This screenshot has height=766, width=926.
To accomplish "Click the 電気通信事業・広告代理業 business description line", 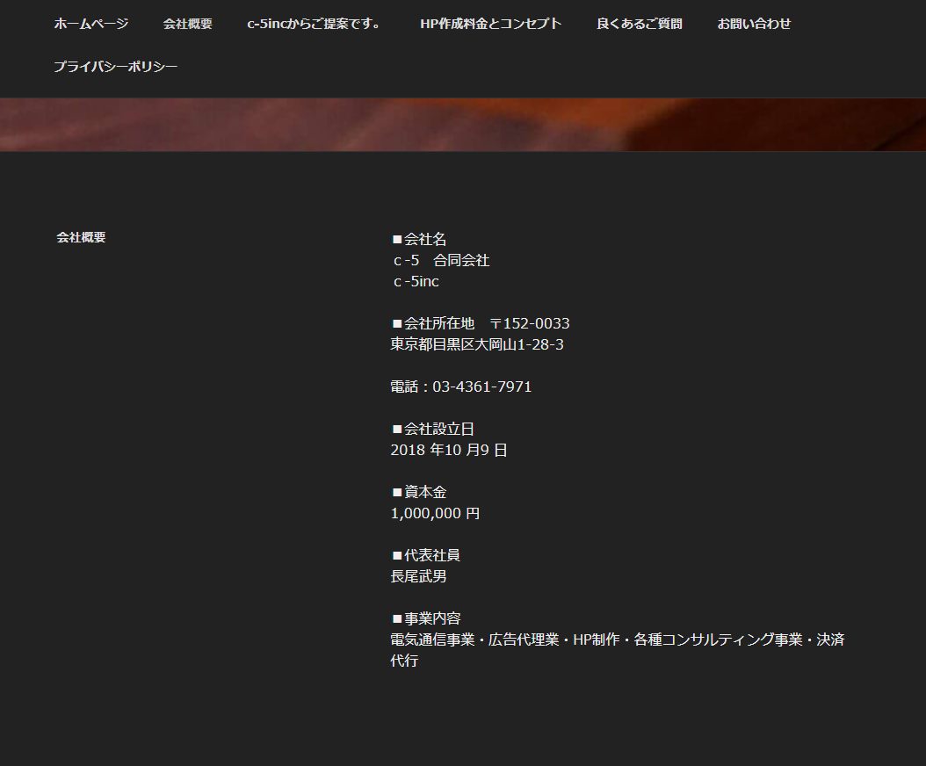I will tap(618, 650).
